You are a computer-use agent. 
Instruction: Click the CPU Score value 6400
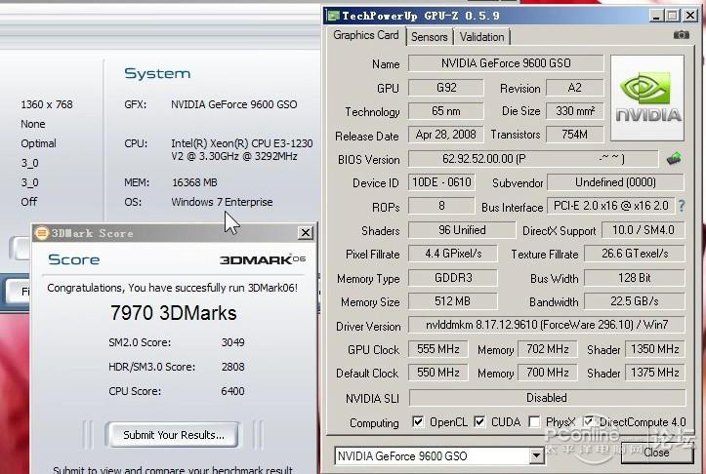[232, 391]
